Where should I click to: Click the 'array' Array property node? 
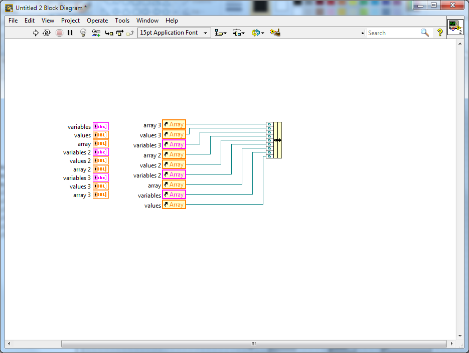[x=174, y=185]
